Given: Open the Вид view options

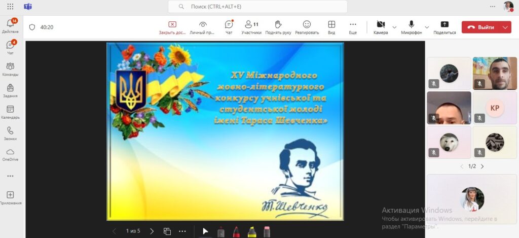Looking at the screenshot, I should coord(331,27).
